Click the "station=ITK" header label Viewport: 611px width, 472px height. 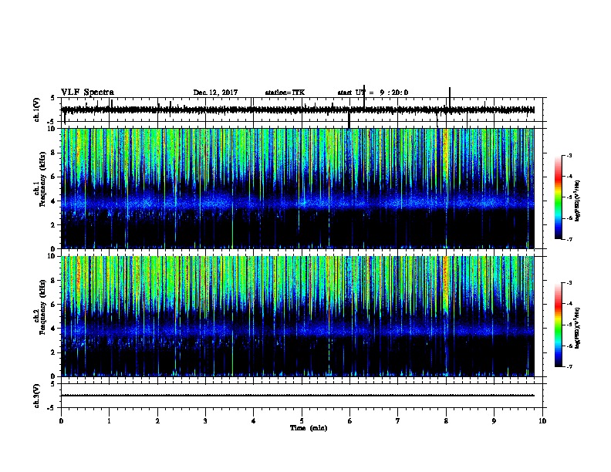click(285, 93)
